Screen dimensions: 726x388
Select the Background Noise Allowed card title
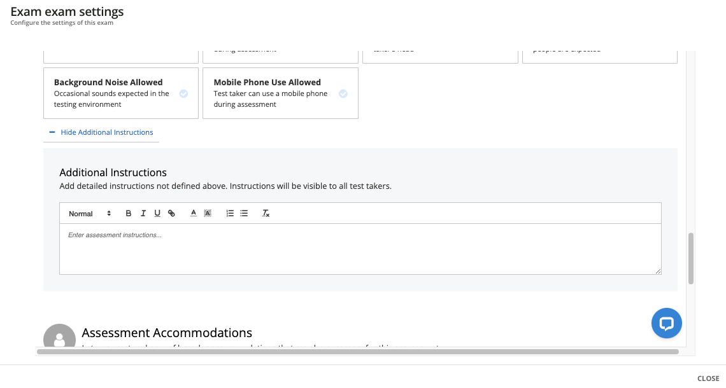[108, 82]
